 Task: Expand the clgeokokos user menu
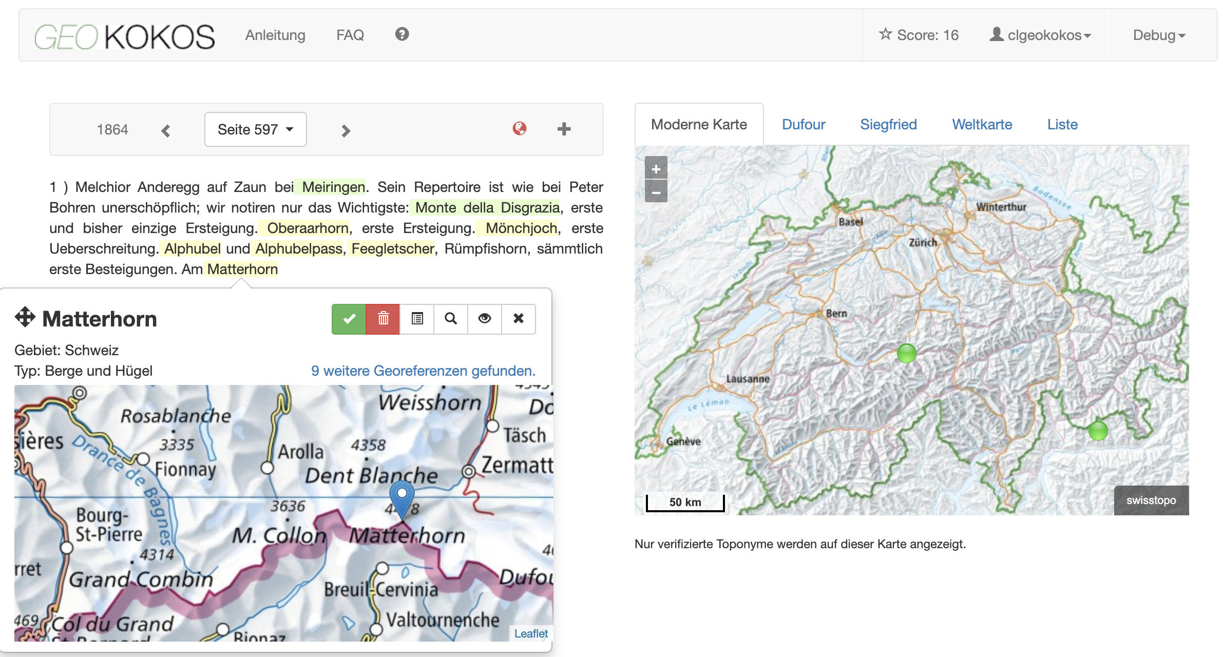coord(1040,35)
